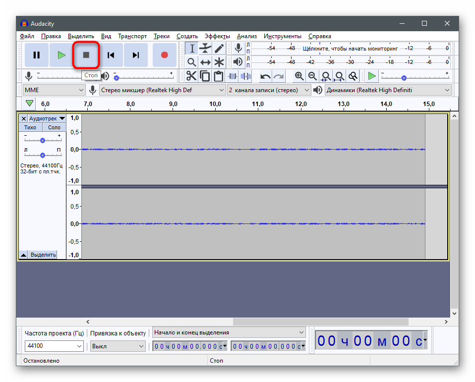
Task: Click the recording meter microphone icon
Action: click(238, 48)
